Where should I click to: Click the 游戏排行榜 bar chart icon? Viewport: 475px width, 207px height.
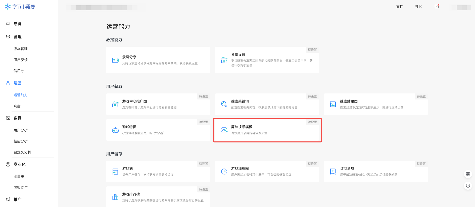115,197
